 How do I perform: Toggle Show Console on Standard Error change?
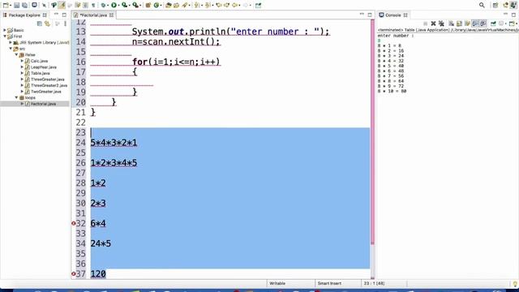tap(483, 24)
